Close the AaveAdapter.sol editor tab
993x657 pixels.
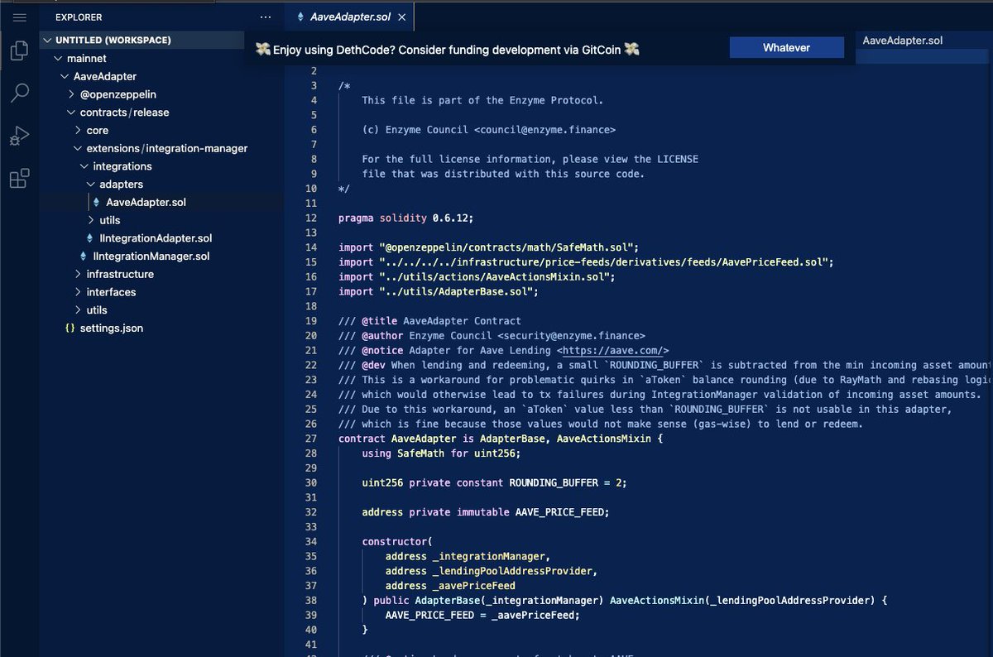point(402,17)
